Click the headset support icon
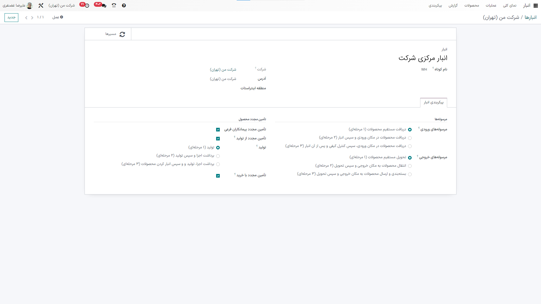541x304 pixels. coord(114,6)
